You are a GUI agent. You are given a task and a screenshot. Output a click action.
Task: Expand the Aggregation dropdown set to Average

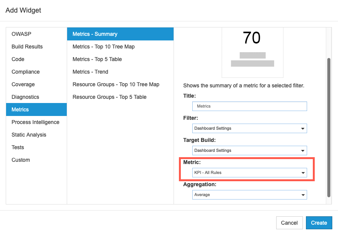click(249, 195)
